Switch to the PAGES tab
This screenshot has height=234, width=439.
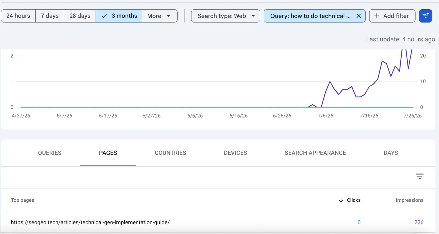coord(108,153)
